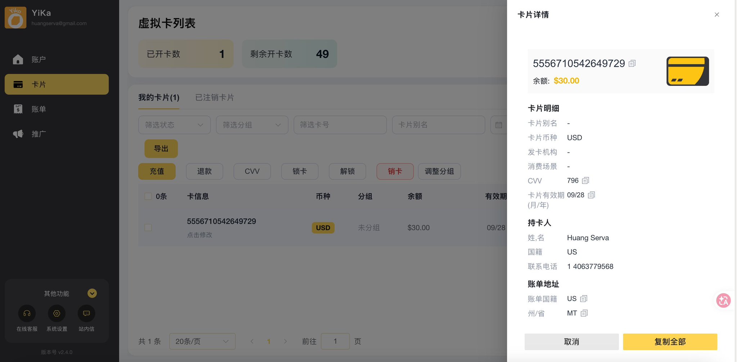
Task: Collapse the 其他功能 chevron
Action: [92, 293]
